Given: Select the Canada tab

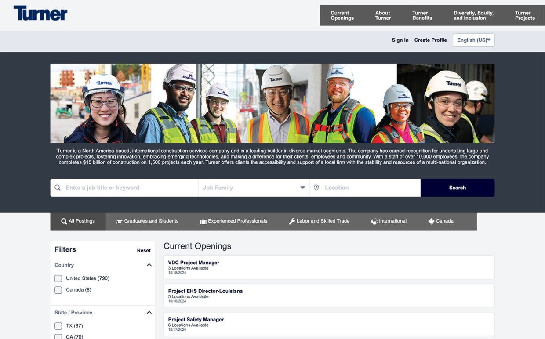Looking at the screenshot, I should [441, 221].
